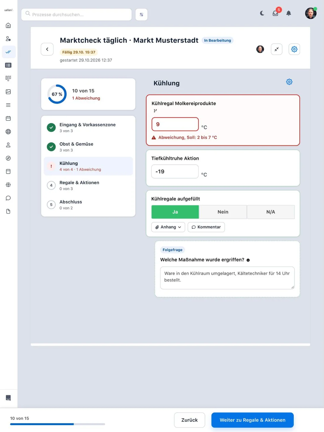
Task: Open the person profile sidebar icon
Action: pos(8,145)
